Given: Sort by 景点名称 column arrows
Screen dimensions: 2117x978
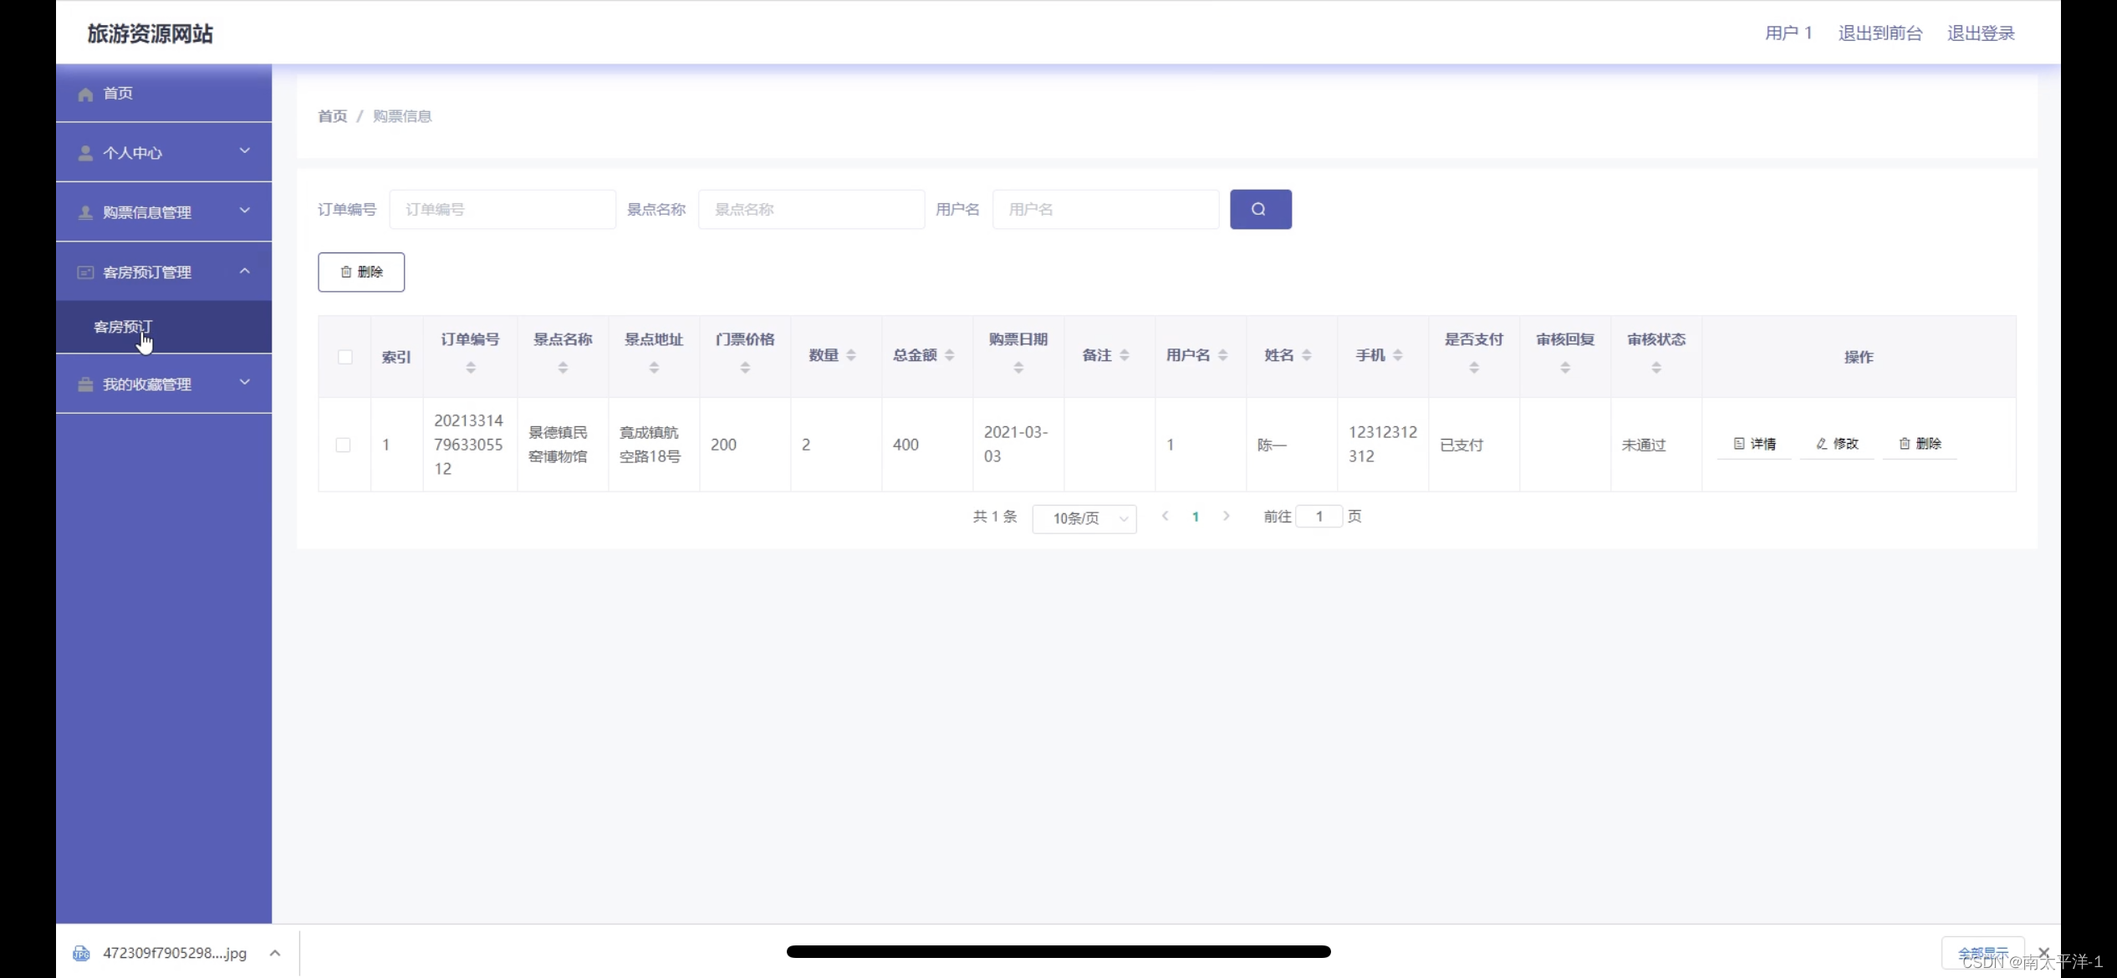Looking at the screenshot, I should tap(563, 368).
